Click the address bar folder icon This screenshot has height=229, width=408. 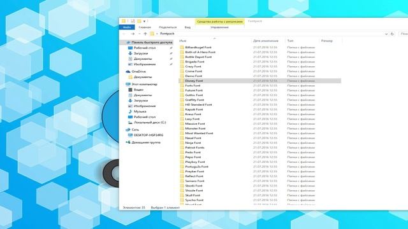(x=152, y=34)
